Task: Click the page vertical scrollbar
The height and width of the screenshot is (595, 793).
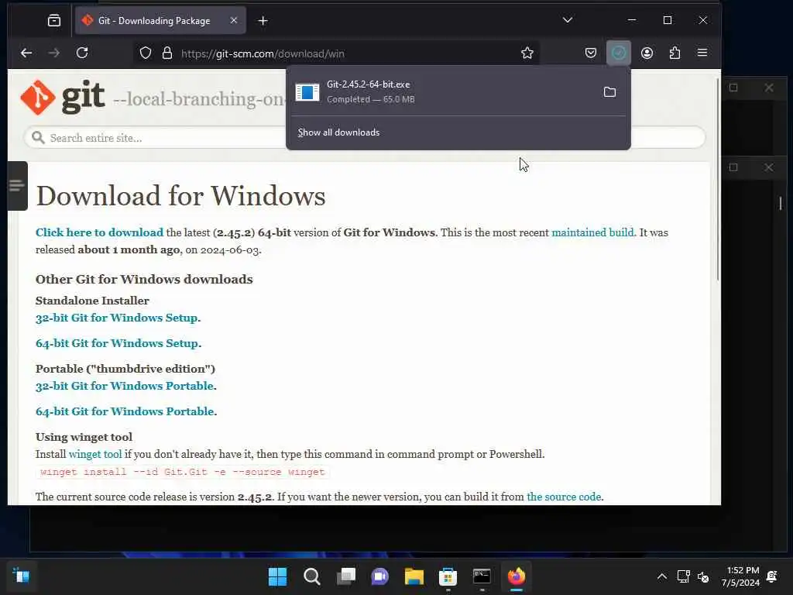Action: click(x=718, y=180)
